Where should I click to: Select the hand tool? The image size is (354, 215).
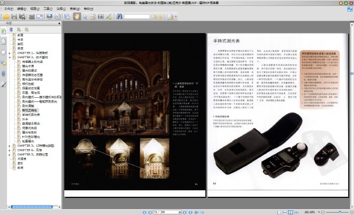77,16
